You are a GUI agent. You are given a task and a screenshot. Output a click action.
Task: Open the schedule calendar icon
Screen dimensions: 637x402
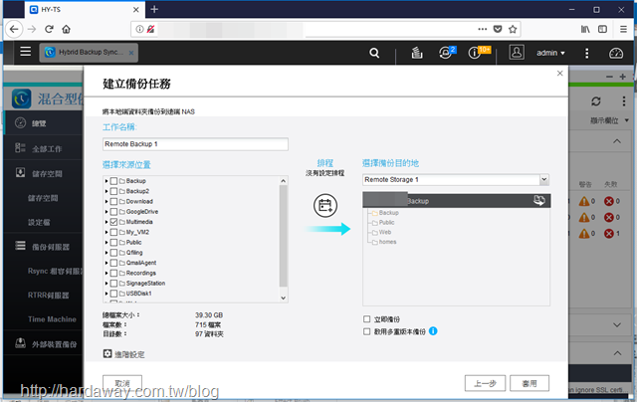tap(325, 205)
